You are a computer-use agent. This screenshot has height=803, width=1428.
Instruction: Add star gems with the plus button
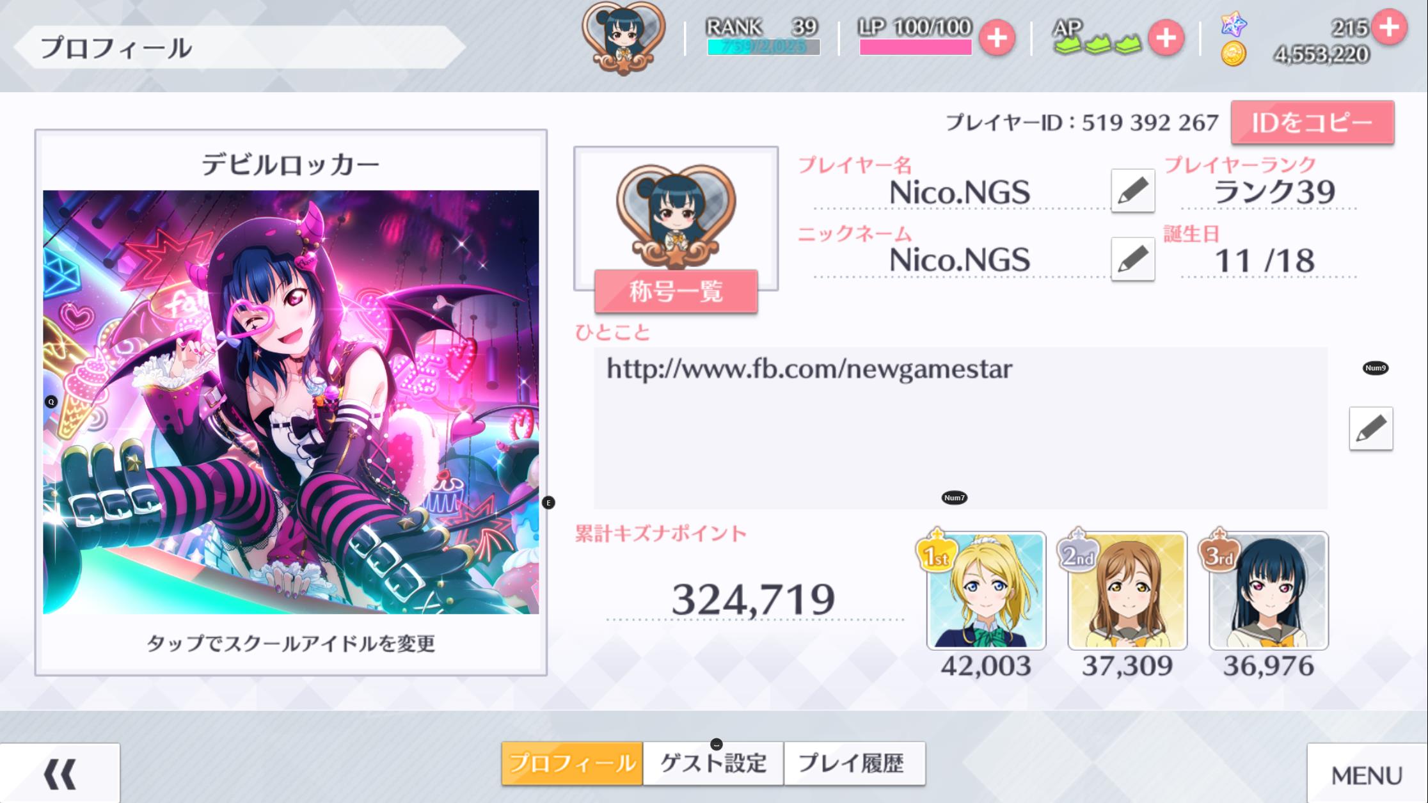(1389, 27)
